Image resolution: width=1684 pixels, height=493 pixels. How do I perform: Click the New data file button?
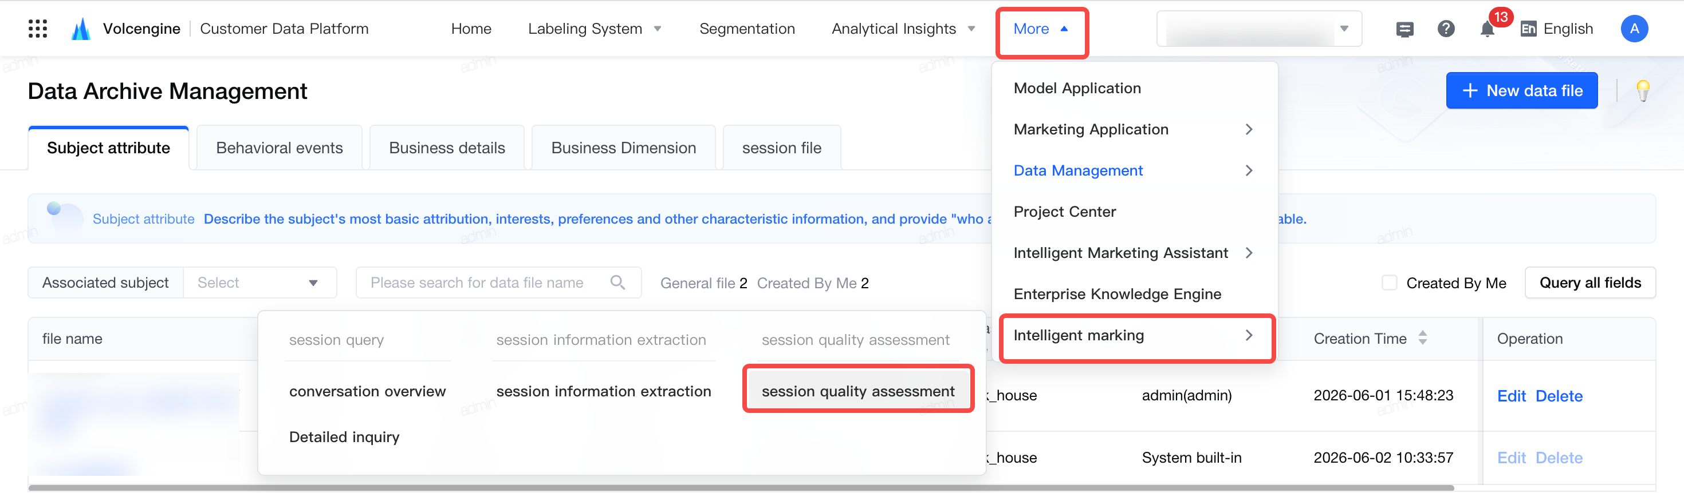click(1521, 91)
